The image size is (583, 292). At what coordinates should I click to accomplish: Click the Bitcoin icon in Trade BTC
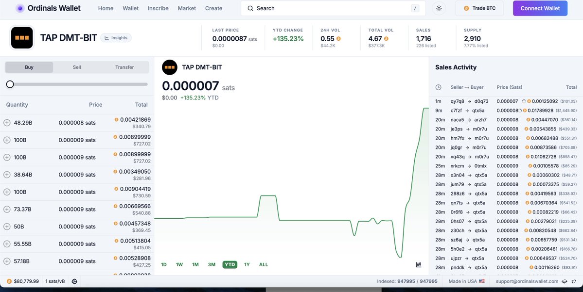click(x=466, y=8)
